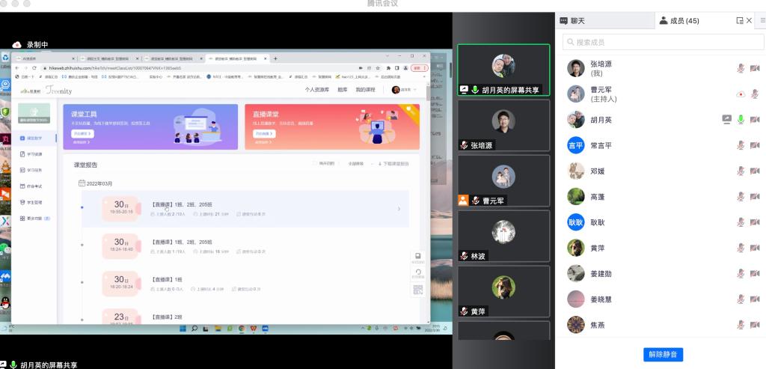Screen dimensions: 766x369
Task: Pop out the members panel icon
Action: (x=739, y=21)
